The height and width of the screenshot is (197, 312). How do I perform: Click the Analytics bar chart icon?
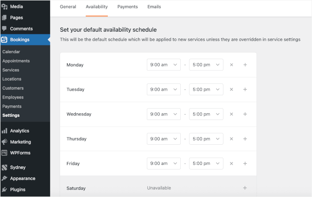(5, 131)
